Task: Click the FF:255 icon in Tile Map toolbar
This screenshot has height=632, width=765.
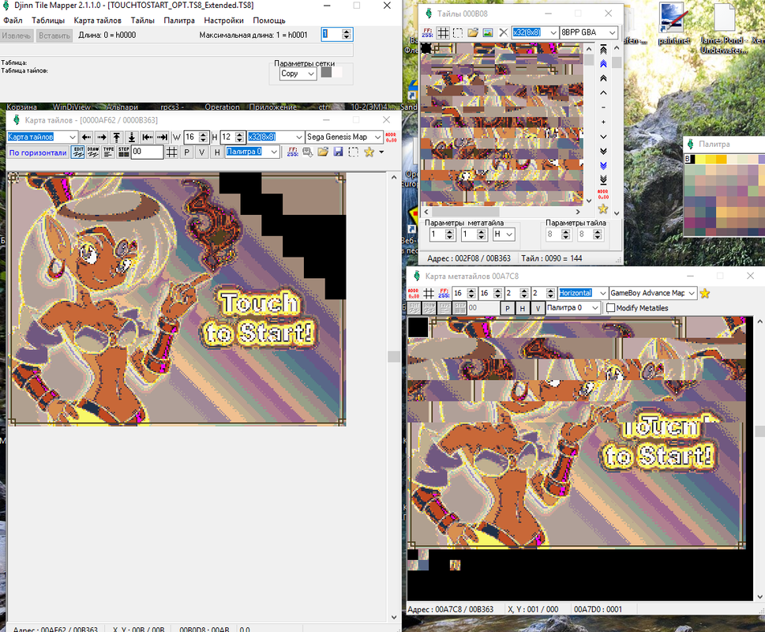Action: click(292, 152)
